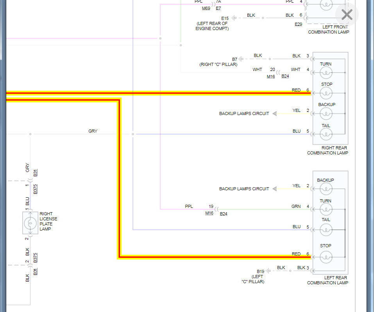
Task: Select the Right License Plate Lamp symbol
Action: 30,223
